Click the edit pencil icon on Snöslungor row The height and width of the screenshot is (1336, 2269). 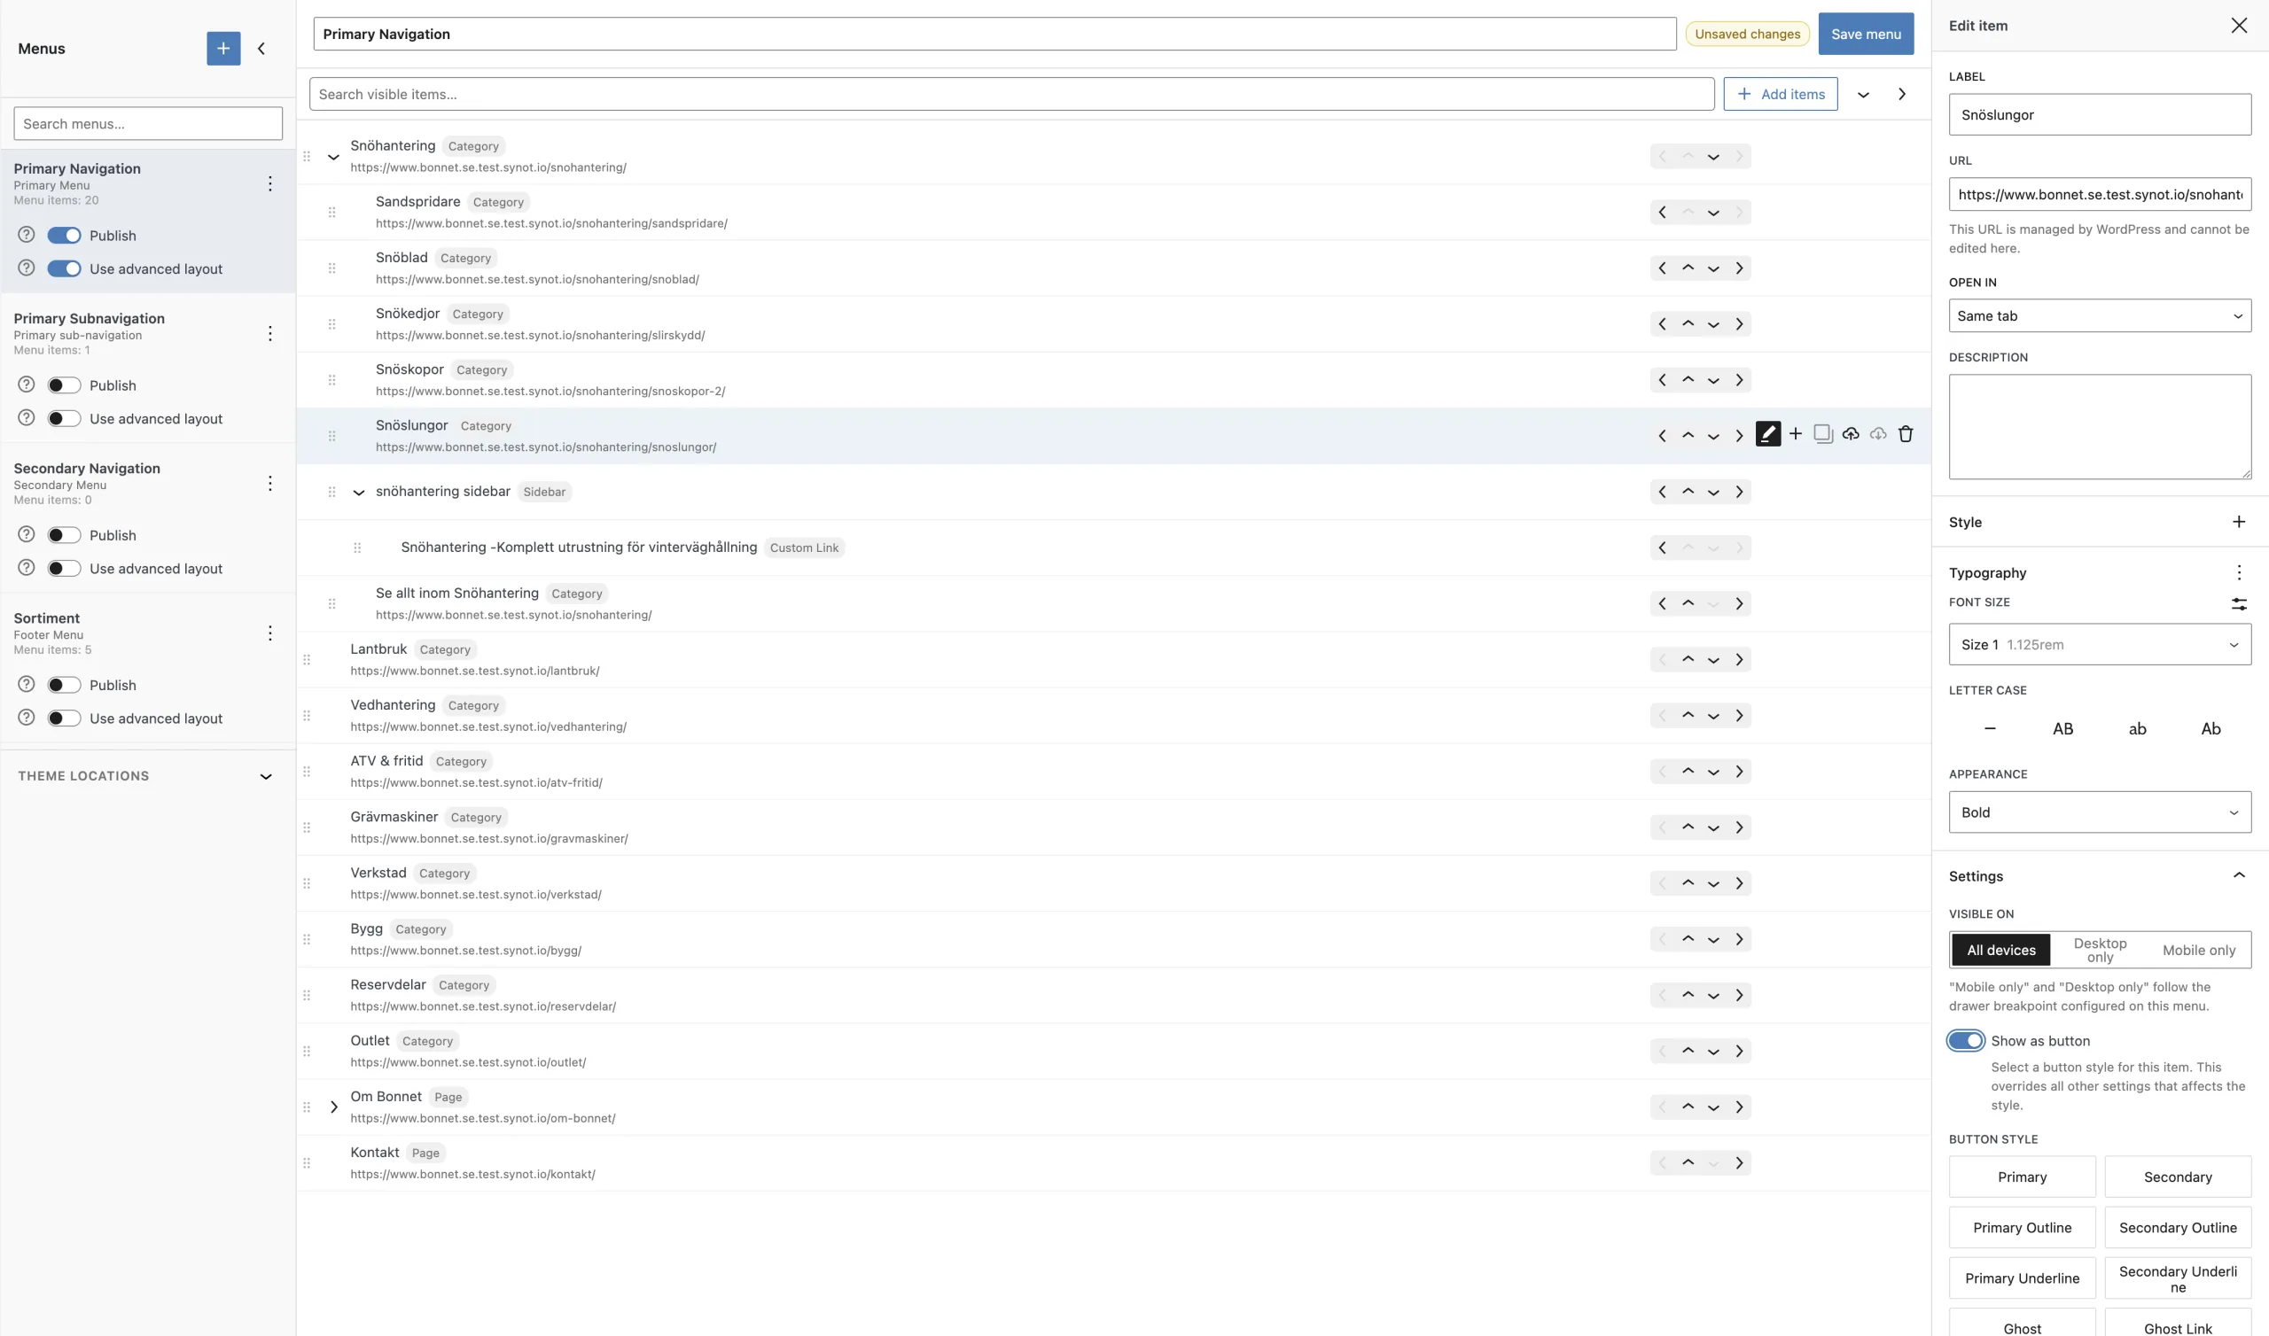1768,435
